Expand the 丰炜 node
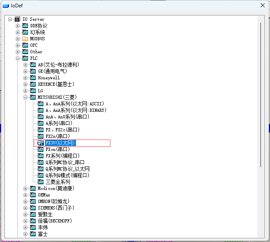Screen dimensions: 270x242 25,227
